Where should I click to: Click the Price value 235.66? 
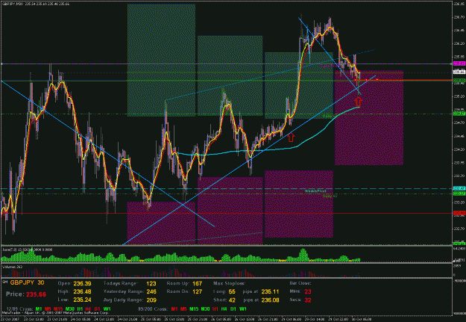point(36,294)
